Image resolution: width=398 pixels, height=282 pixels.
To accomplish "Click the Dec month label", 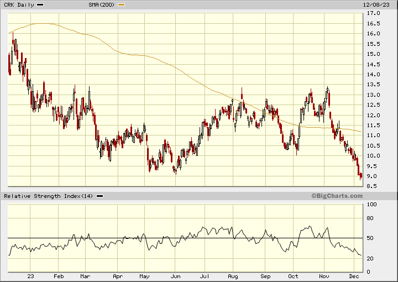I will click(354, 276).
